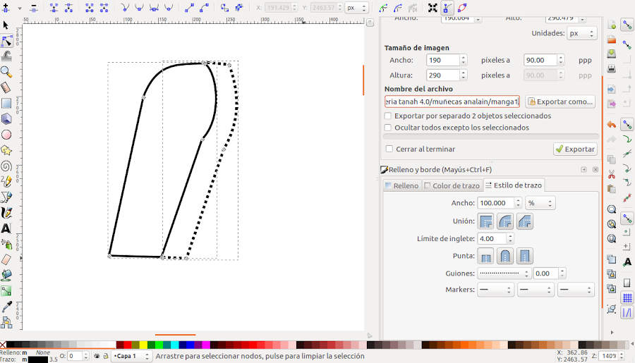The width and height of the screenshot is (635, 363).
Task: Open Unidades px dropdown
Action: coord(581,33)
